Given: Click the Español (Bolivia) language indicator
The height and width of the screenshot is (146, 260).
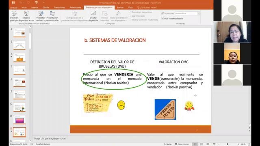Looking at the screenshot, I should click(43, 144).
